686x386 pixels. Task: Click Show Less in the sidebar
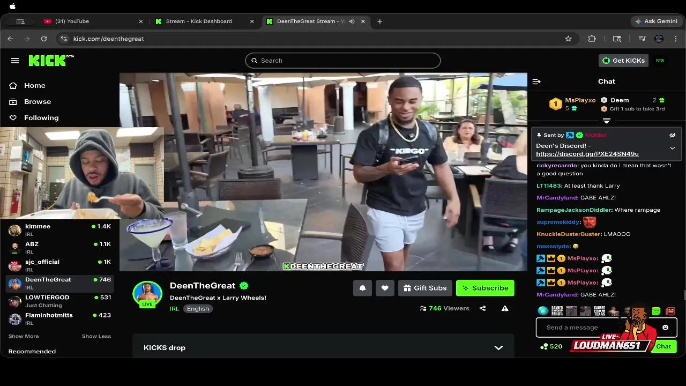point(96,336)
